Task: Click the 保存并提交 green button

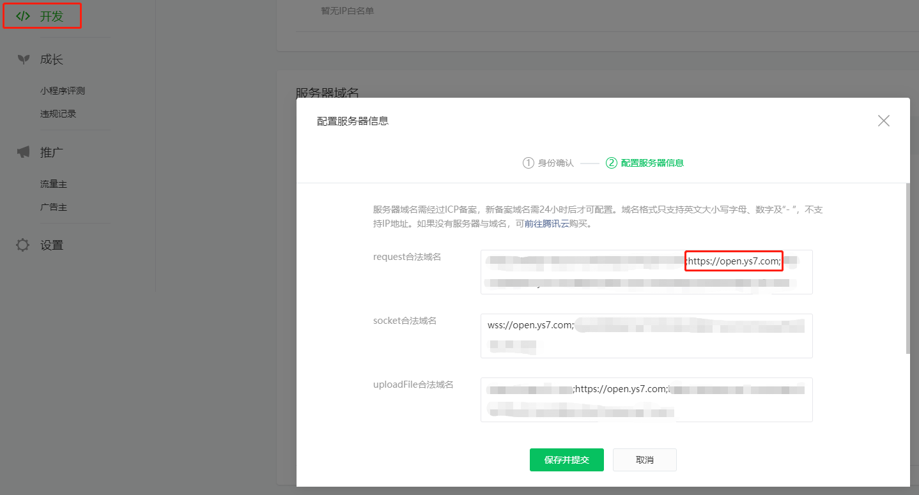Action: pyautogui.click(x=566, y=459)
